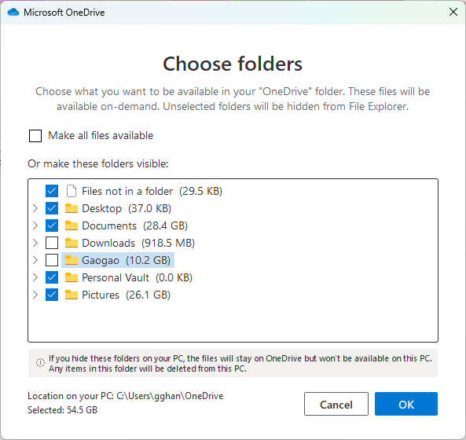Uncheck the Personal Vault checkbox
466x440 pixels.
click(x=52, y=277)
